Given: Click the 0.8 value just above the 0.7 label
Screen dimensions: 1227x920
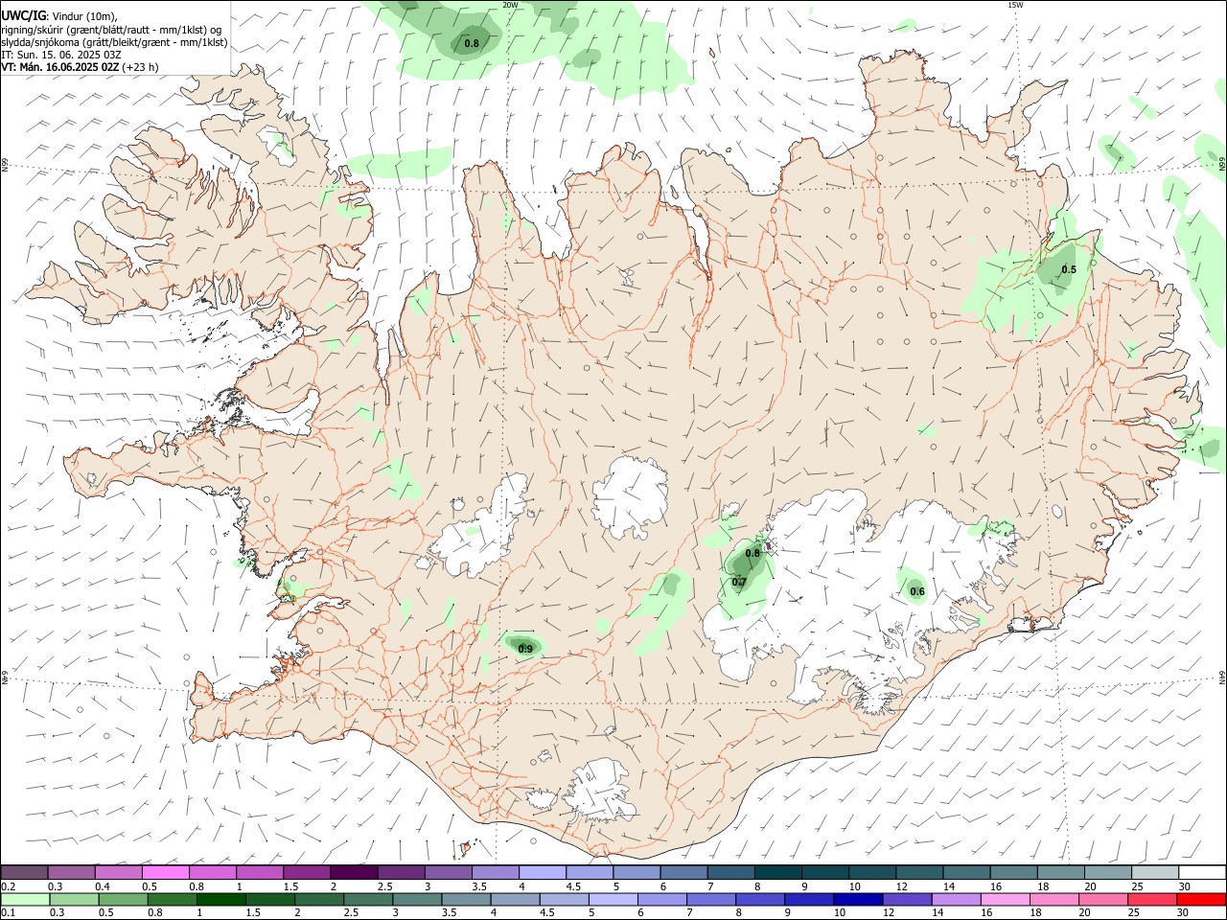Looking at the screenshot, I should pyautogui.click(x=752, y=553).
